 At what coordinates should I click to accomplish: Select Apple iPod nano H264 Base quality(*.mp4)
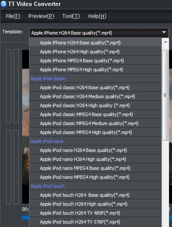tap(96, 150)
